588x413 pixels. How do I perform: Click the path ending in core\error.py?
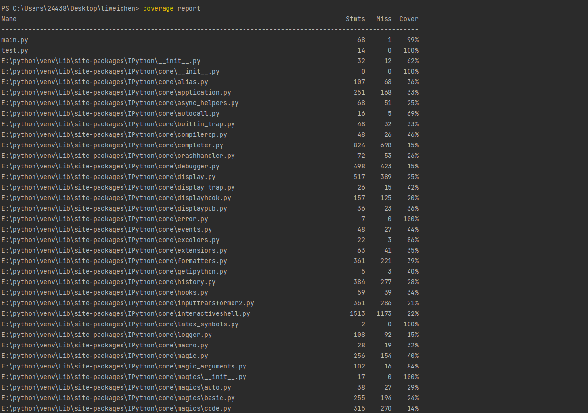coord(105,219)
